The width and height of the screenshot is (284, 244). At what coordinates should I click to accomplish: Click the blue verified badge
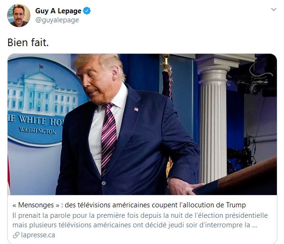tap(87, 10)
